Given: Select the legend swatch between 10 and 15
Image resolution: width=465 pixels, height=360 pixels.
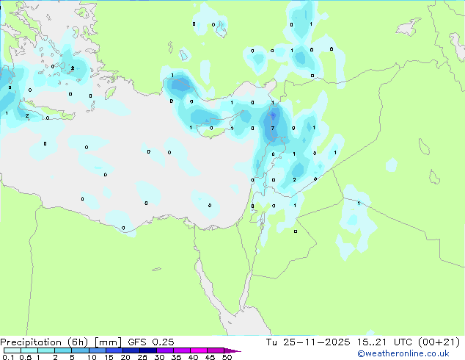Looking at the screenshot, I should click(97, 350).
